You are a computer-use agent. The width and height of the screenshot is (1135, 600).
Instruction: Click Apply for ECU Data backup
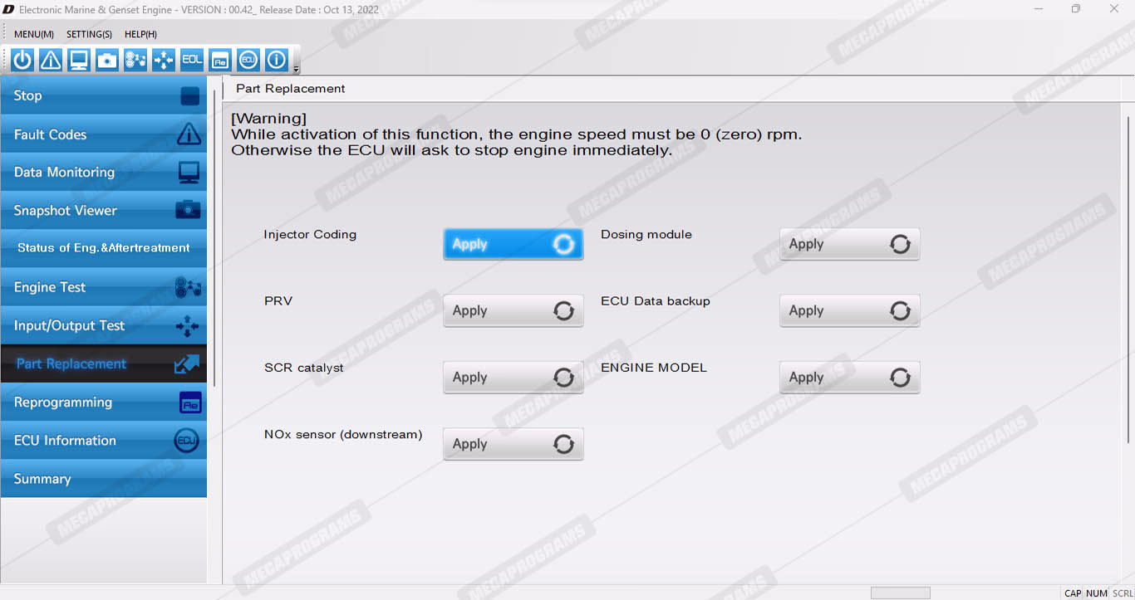850,310
